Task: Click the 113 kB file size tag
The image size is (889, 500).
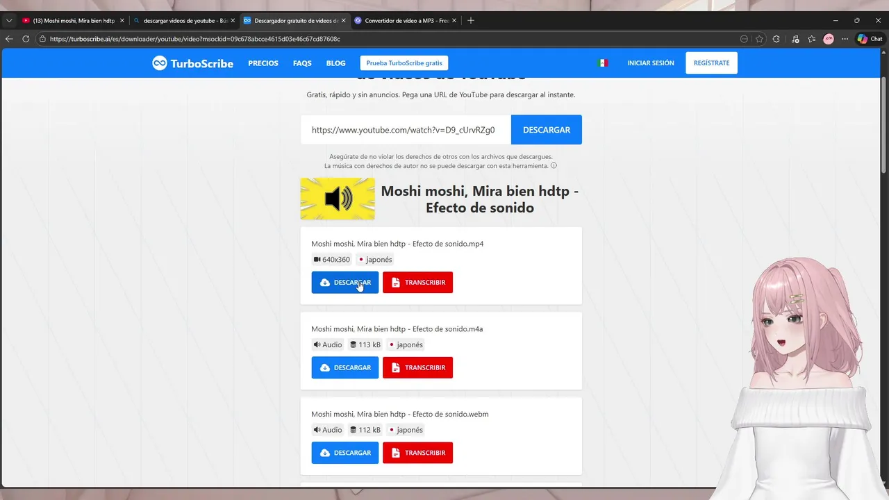Action: (x=365, y=344)
